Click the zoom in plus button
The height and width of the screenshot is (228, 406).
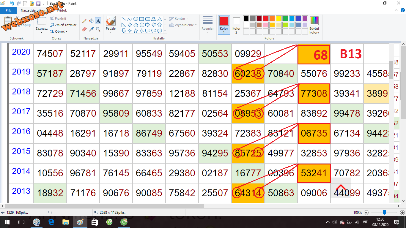tap(402, 213)
